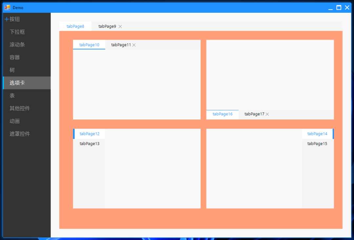Close tabPage17 using its X
The width and height of the screenshot is (354, 240).
[x=267, y=114]
